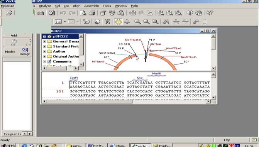Toggle Design mode in left panel
The height and width of the screenshot is (147, 259).
[x=25, y=52]
